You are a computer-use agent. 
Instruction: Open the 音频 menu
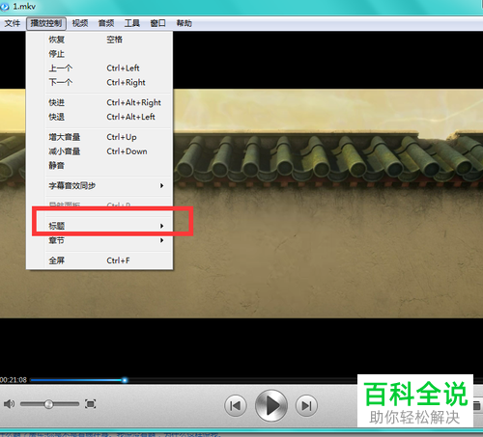[106, 23]
